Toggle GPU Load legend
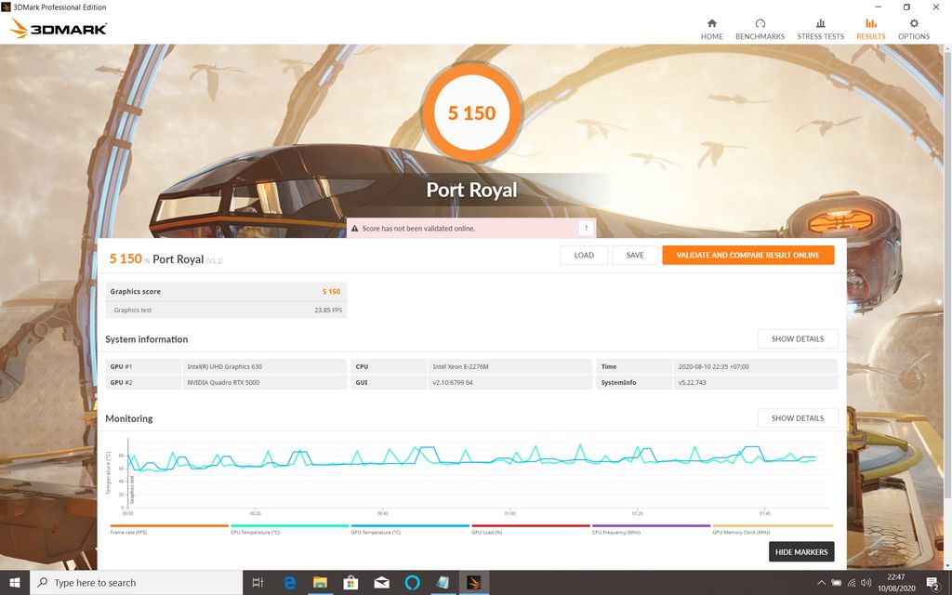 [x=531, y=529]
